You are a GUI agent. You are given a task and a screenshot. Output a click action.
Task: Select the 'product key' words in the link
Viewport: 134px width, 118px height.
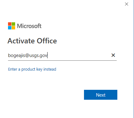(32, 69)
